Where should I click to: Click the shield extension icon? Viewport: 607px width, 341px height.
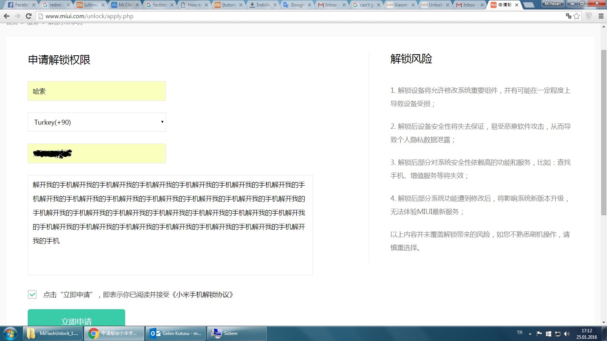point(589,16)
